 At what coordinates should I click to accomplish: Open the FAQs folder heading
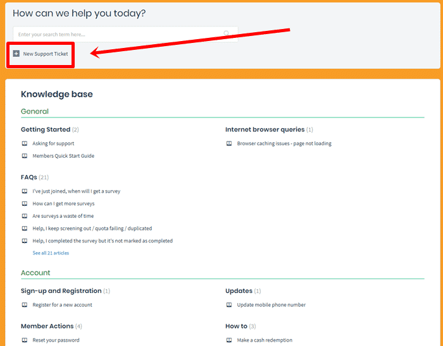[x=29, y=177]
